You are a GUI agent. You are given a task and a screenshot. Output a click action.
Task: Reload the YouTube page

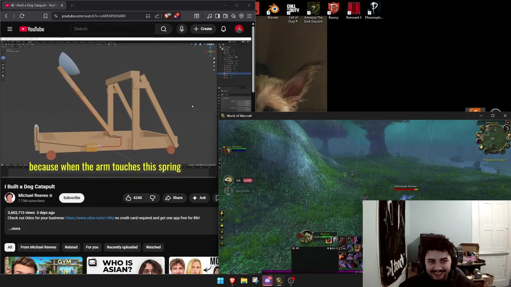22,16
